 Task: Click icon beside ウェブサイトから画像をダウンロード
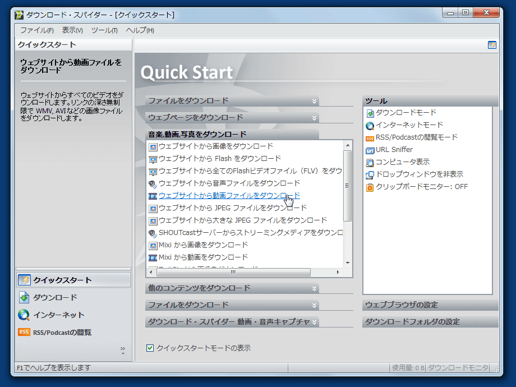[x=153, y=147]
